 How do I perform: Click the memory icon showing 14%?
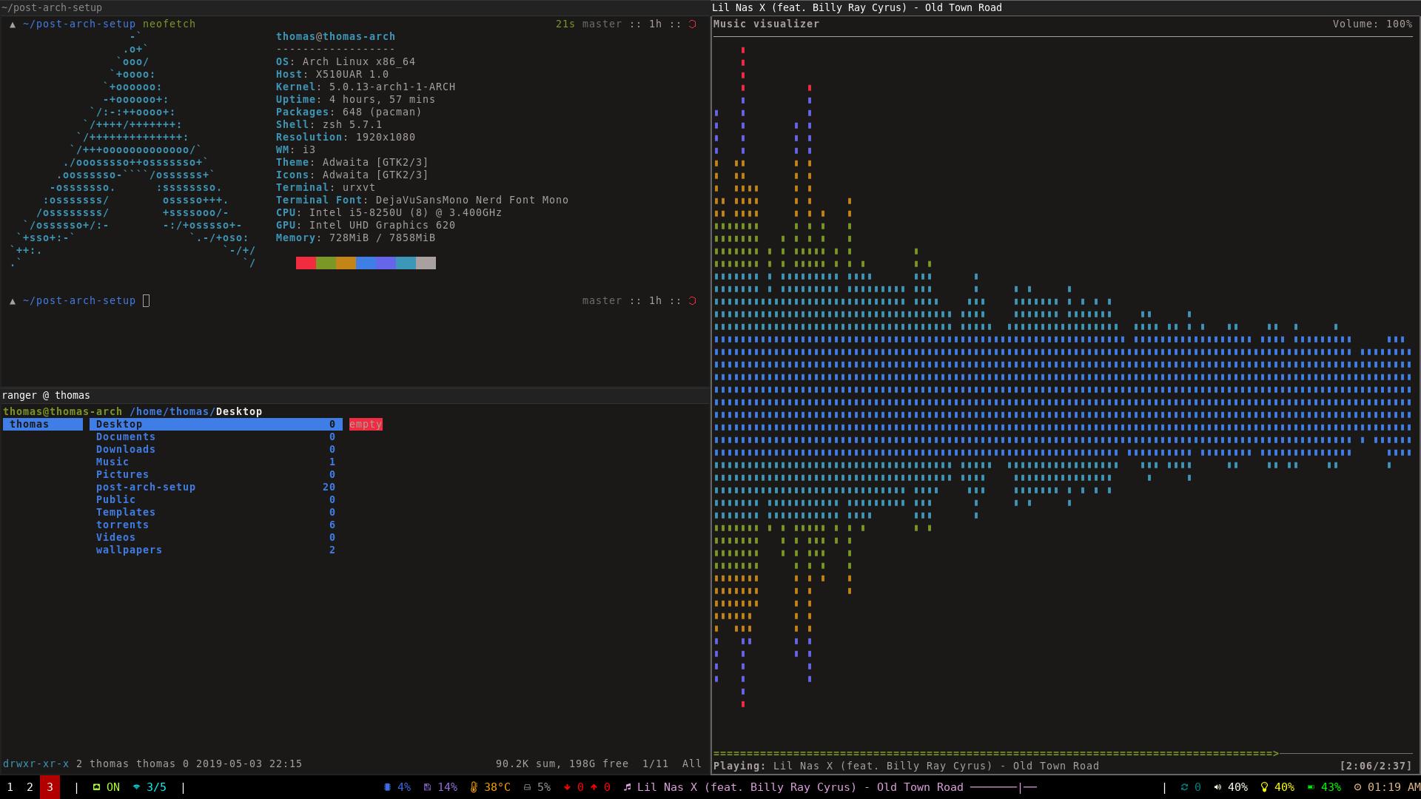427,787
